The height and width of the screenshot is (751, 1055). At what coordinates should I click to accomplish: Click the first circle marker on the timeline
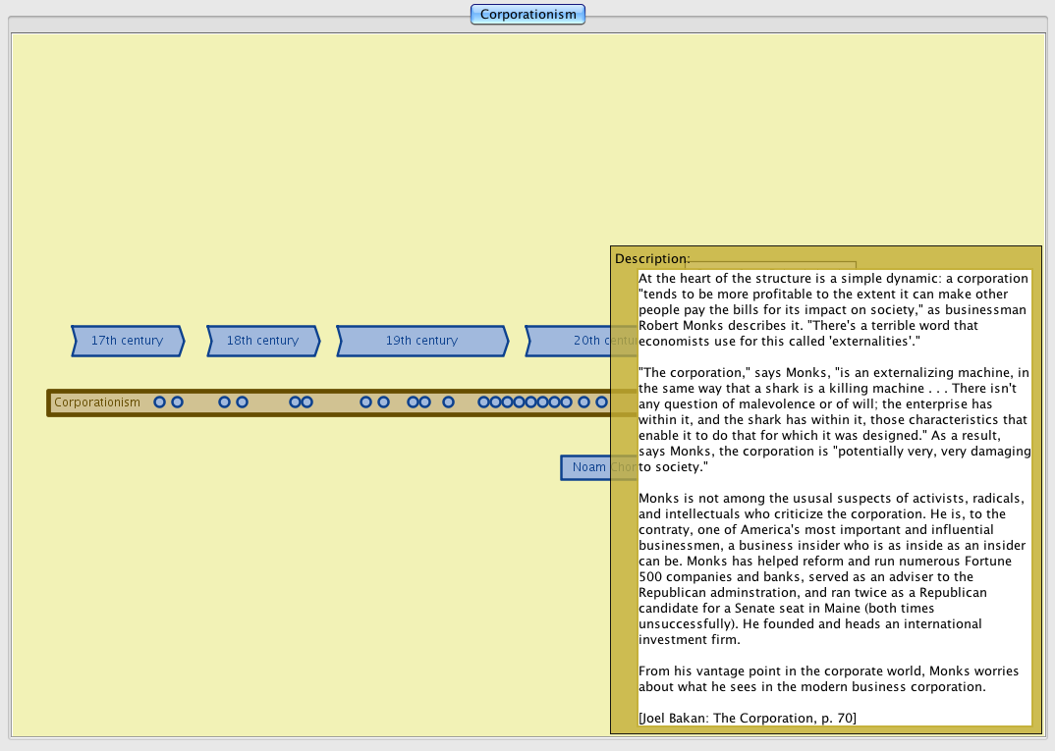(x=160, y=402)
